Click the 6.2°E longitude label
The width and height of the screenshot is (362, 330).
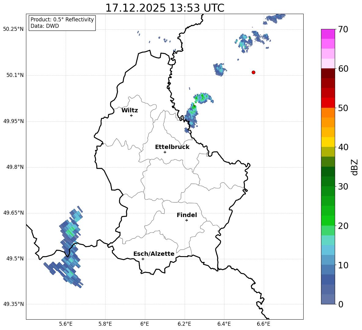pos(184,324)
